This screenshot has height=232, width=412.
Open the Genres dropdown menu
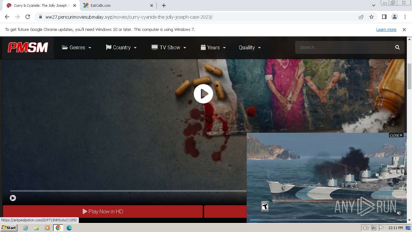(77, 47)
